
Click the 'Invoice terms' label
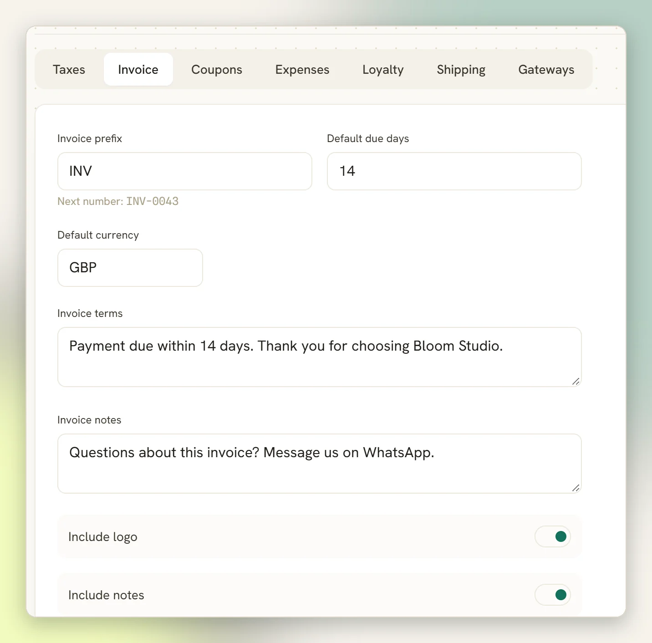(90, 313)
